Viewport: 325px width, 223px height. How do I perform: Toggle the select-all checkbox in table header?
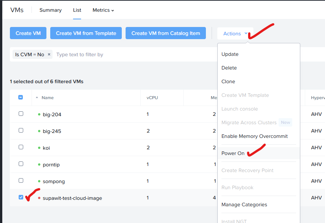21,97
